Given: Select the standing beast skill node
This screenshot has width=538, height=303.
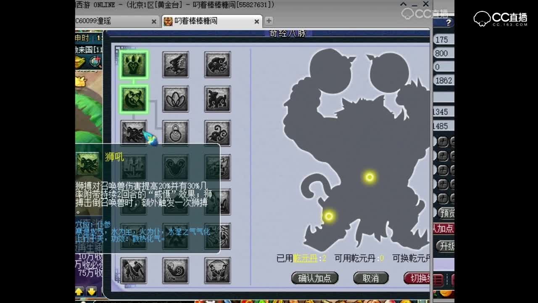Looking at the screenshot, I should tap(218, 99).
